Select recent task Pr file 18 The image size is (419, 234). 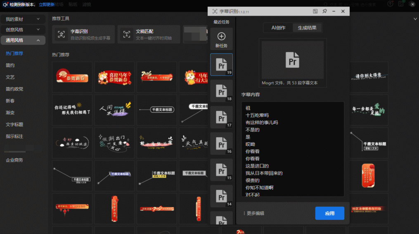[221, 91]
